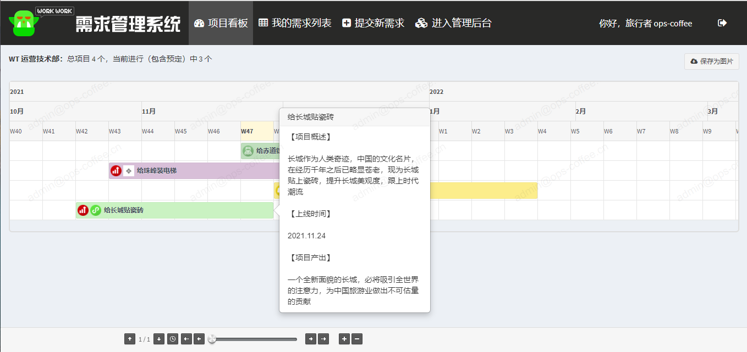
Task: Jump timeline far left with dotted arrow
Action: 186,339
